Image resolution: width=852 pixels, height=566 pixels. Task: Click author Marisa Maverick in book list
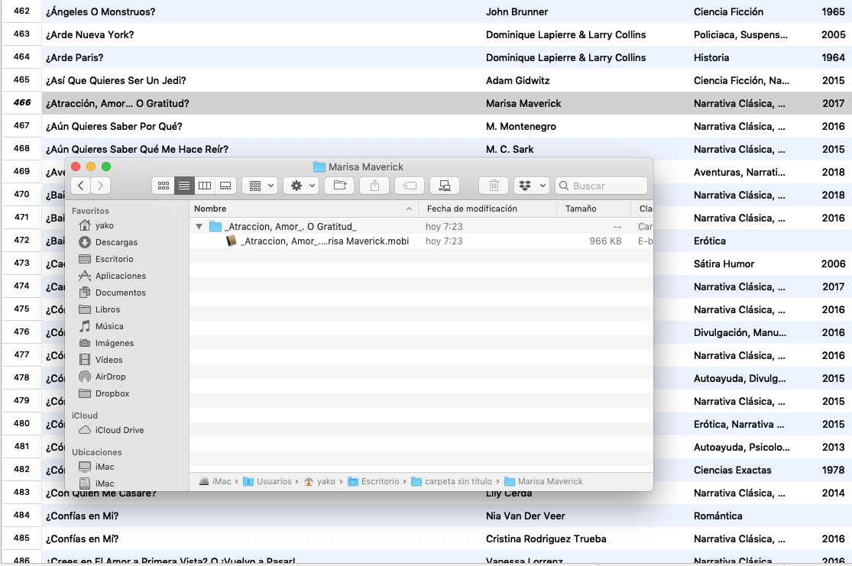coord(523,103)
